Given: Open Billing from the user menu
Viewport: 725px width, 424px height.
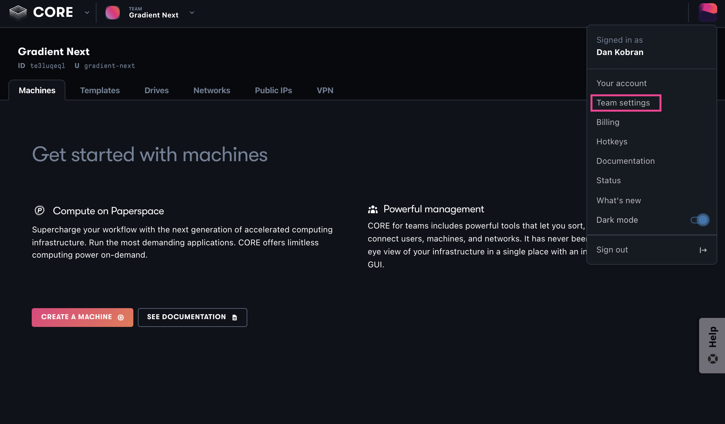Looking at the screenshot, I should (x=608, y=122).
